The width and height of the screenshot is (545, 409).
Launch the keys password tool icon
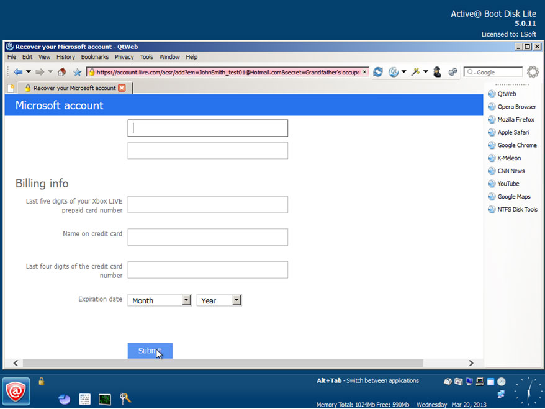pyautogui.click(x=125, y=399)
